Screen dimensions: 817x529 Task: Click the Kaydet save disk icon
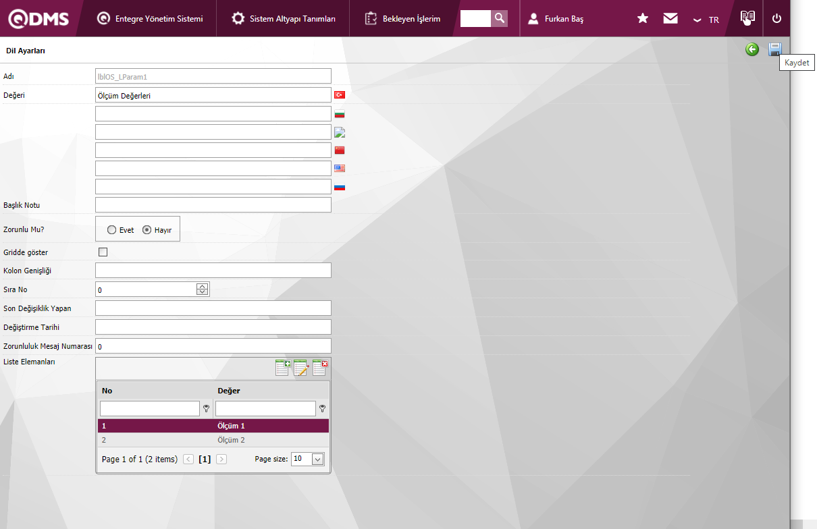774,49
